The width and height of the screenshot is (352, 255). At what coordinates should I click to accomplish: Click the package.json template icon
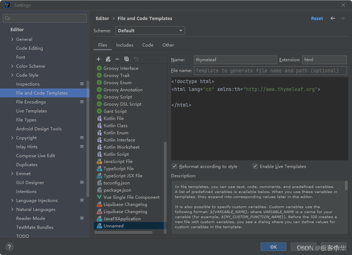(x=99, y=190)
